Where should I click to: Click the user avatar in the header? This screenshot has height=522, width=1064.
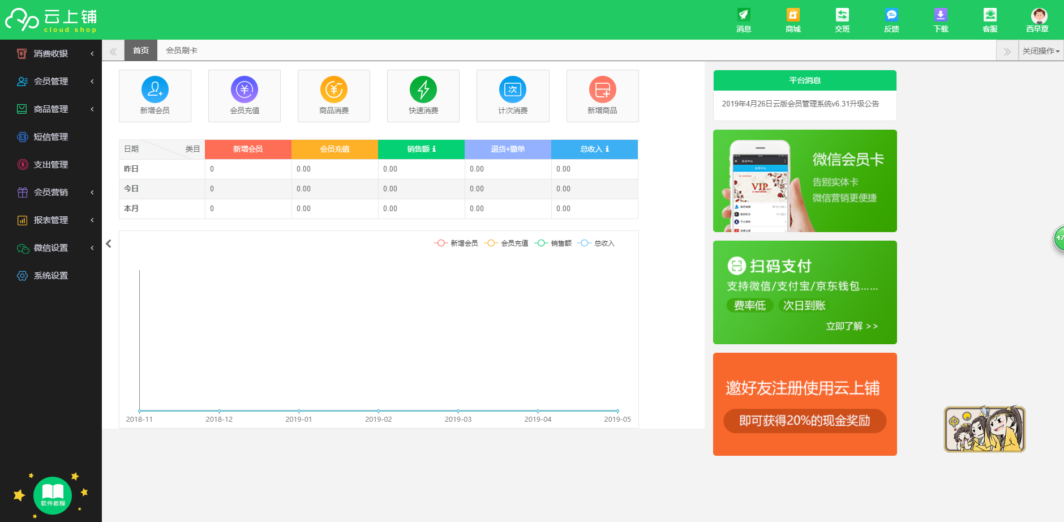tap(1039, 16)
